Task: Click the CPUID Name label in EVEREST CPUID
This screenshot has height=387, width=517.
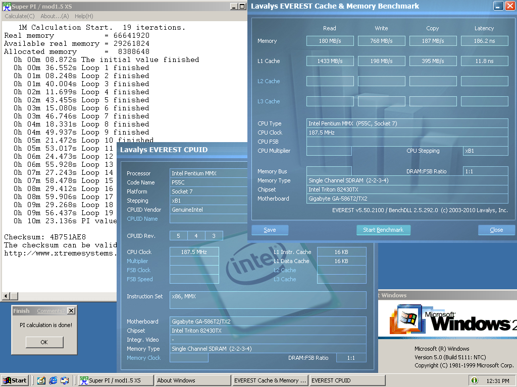Action: pos(142,219)
